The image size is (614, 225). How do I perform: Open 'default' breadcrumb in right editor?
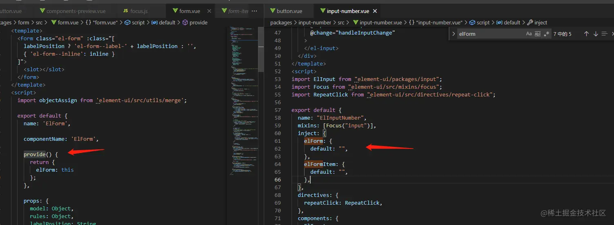(508, 22)
